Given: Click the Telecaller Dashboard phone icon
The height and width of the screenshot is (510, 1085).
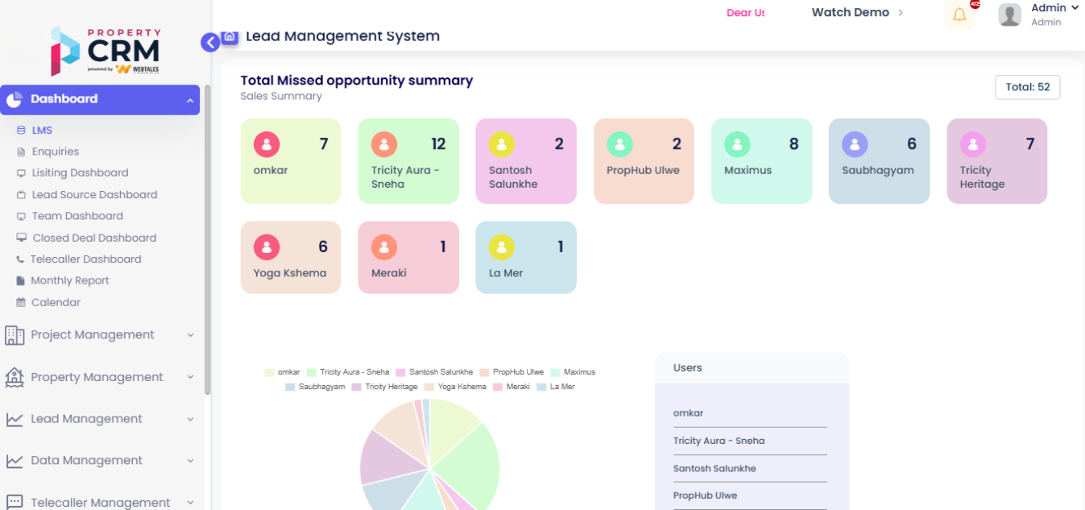Looking at the screenshot, I should (x=21, y=259).
